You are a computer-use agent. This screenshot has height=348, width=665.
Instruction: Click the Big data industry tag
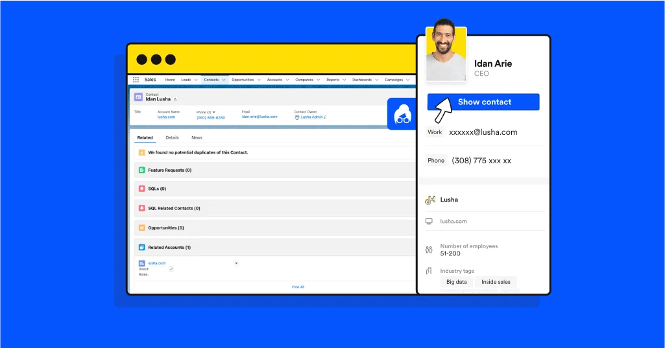(456, 282)
